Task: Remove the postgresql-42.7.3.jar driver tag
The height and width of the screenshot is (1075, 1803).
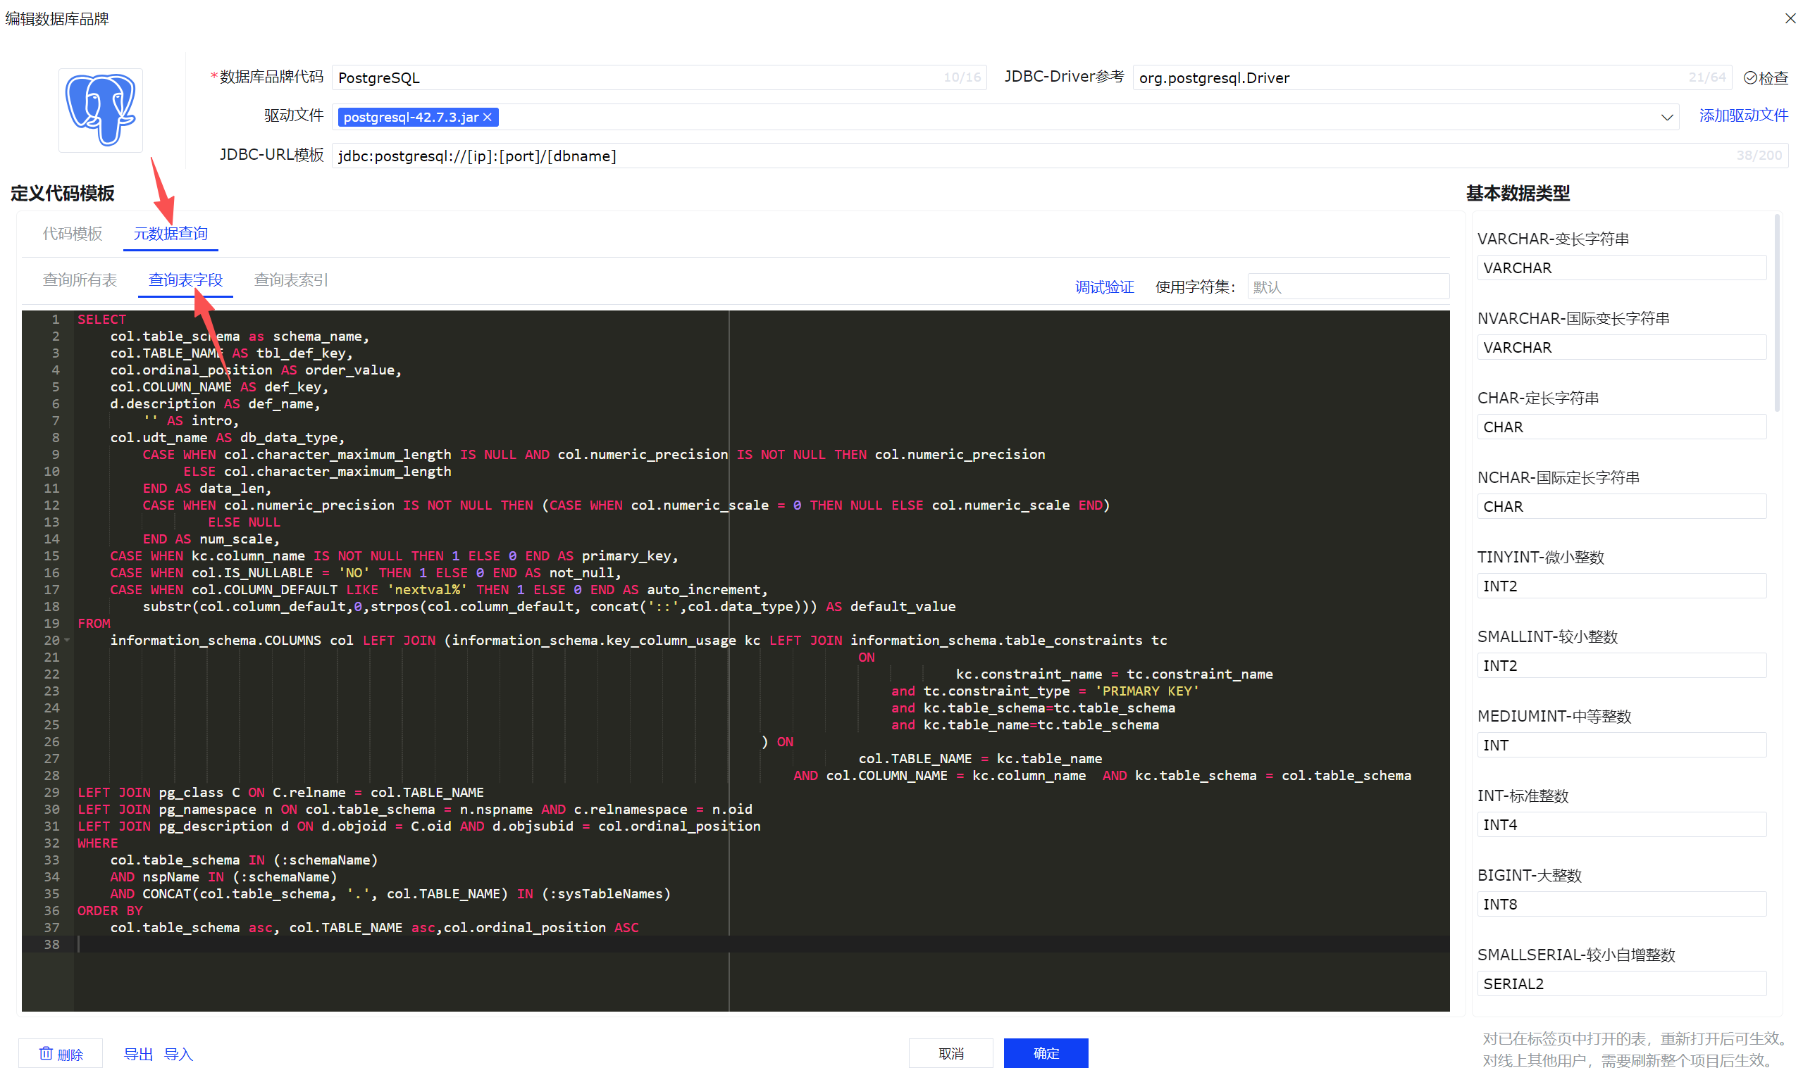Action: tap(487, 118)
